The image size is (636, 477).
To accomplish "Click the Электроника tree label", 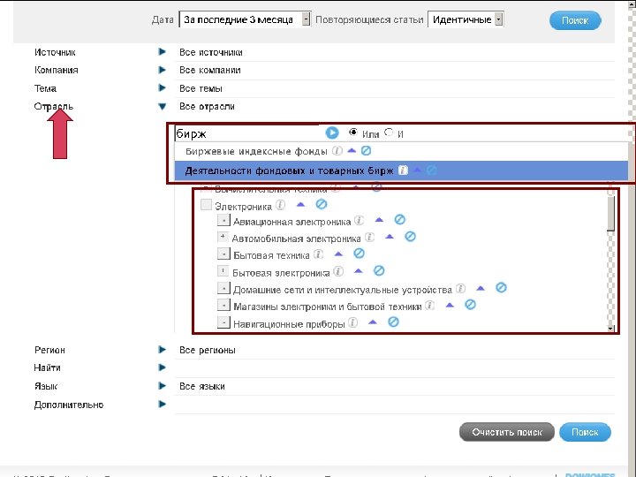I will (x=243, y=207).
